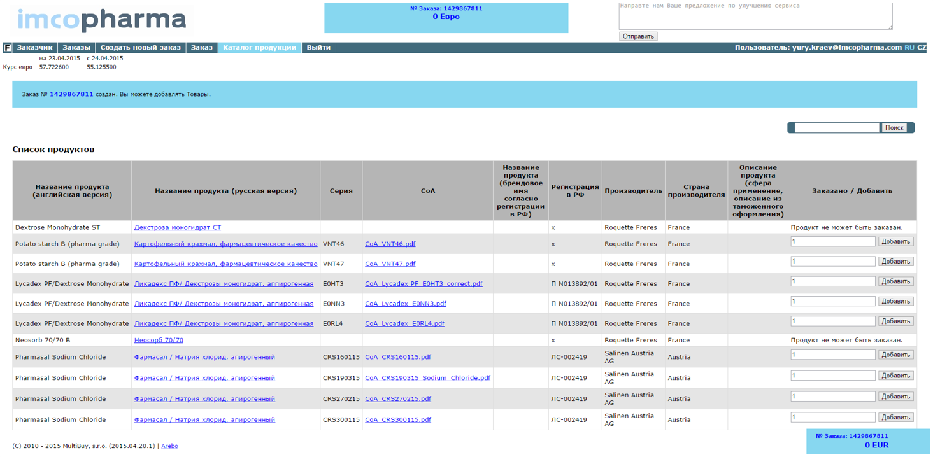Click Выйти to log out

pyautogui.click(x=318, y=48)
